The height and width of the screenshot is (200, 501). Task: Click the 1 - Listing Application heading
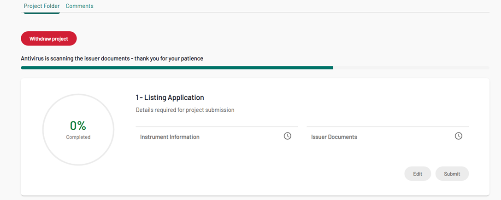point(170,97)
